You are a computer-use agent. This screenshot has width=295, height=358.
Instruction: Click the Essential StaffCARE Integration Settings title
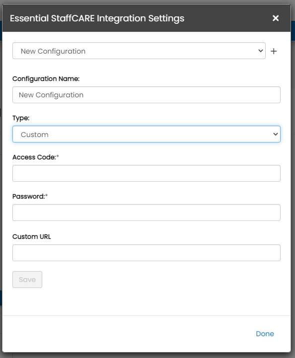[x=97, y=18]
